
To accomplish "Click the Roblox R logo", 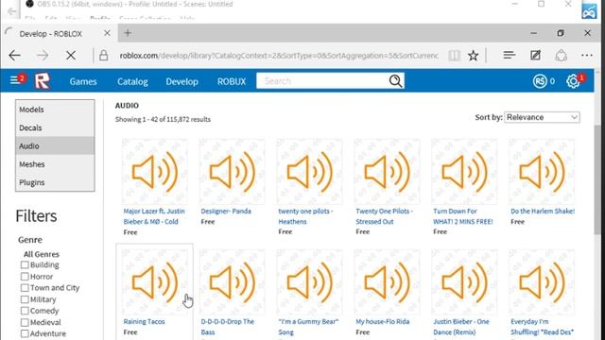I will tap(42, 81).
